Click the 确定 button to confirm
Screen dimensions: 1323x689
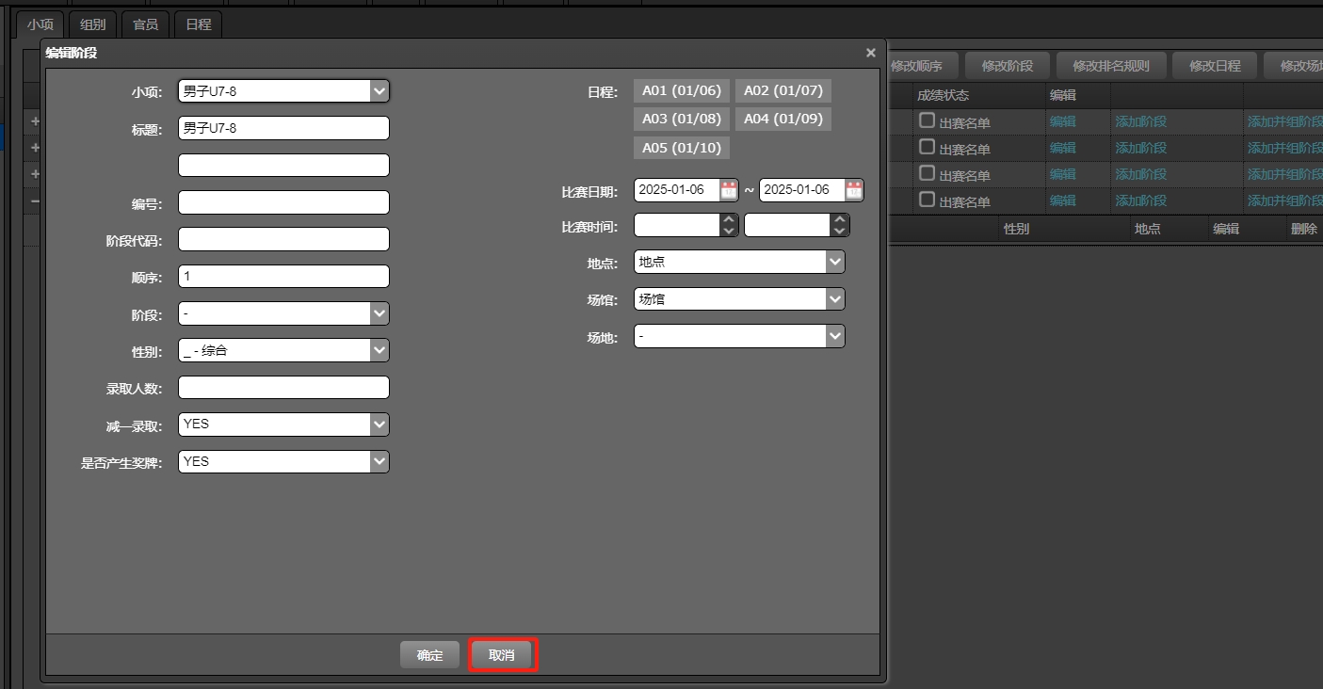pos(429,654)
